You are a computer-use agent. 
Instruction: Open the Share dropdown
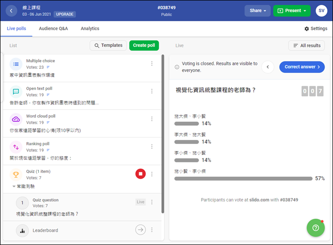[257, 11]
